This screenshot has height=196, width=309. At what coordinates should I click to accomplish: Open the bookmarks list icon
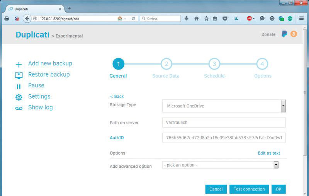coord(215,19)
